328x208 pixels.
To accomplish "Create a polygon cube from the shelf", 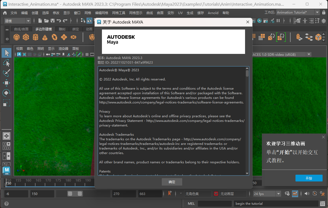I will click(x=26, y=37).
